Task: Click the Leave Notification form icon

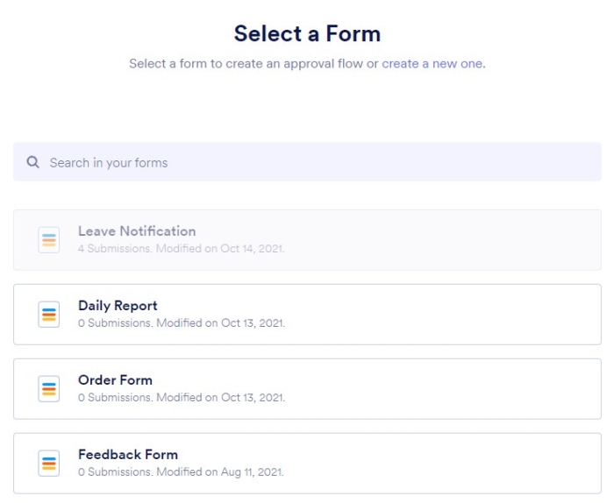Action: point(49,240)
